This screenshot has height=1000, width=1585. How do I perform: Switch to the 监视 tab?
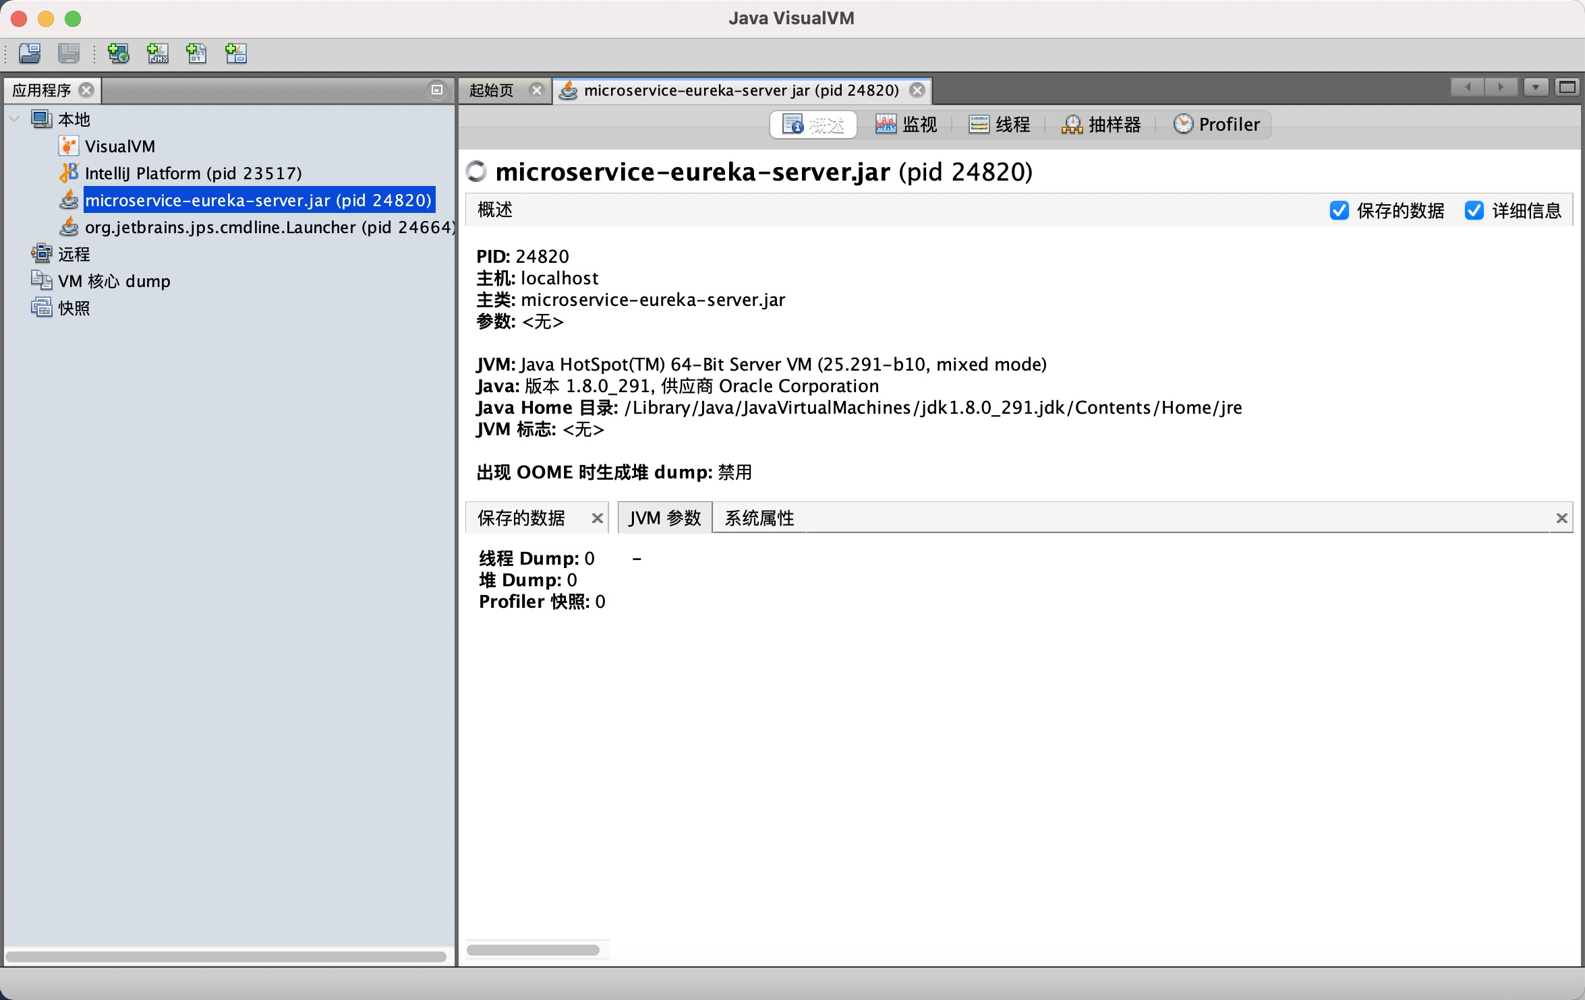[906, 125]
